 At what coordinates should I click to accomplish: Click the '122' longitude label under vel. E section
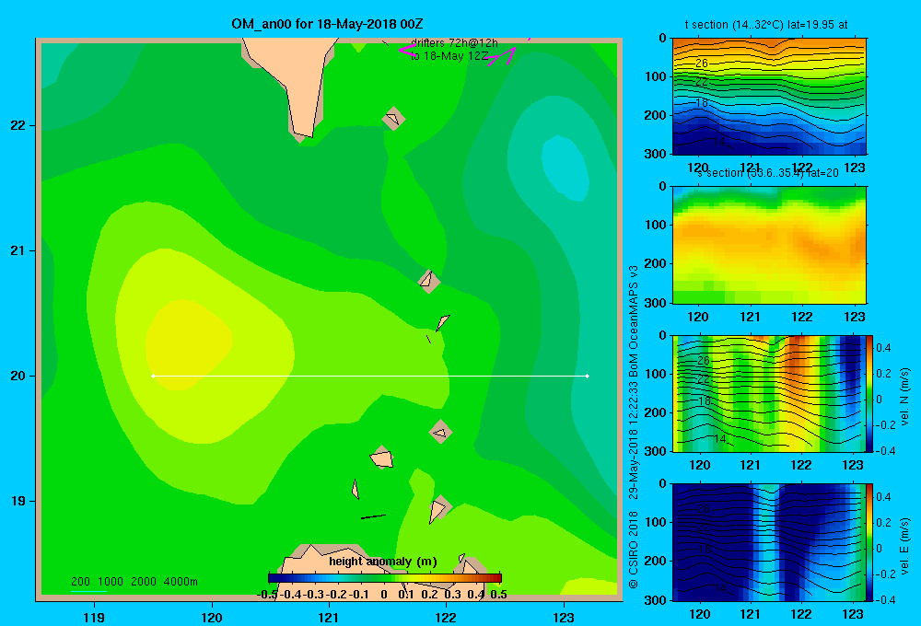[x=801, y=614]
